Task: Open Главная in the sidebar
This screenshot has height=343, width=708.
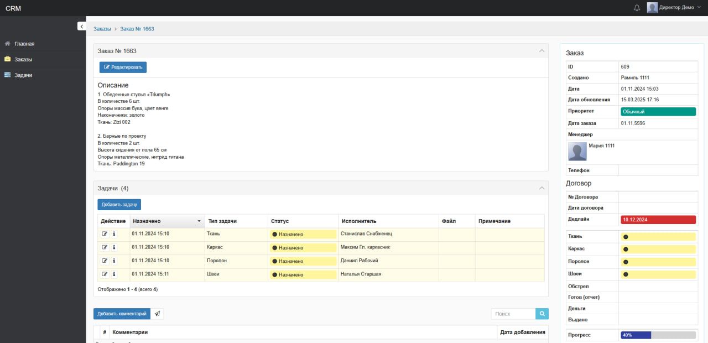Action: point(24,44)
